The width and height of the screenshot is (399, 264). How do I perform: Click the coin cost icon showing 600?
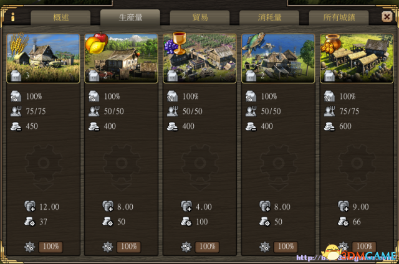[329, 126]
